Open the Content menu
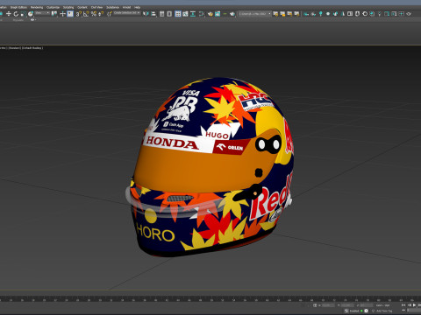Viewport: 421px width, 315px height. 82,8
